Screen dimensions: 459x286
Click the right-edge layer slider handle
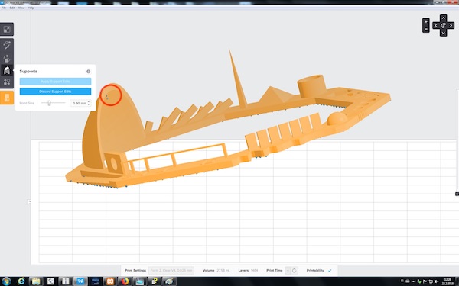tap(457, 194)
